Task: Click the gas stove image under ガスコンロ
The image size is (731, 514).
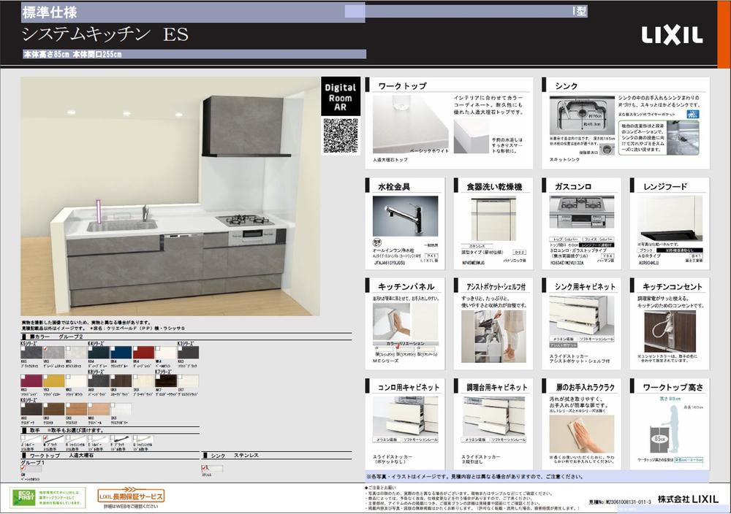Action: [x=581, y=212]
